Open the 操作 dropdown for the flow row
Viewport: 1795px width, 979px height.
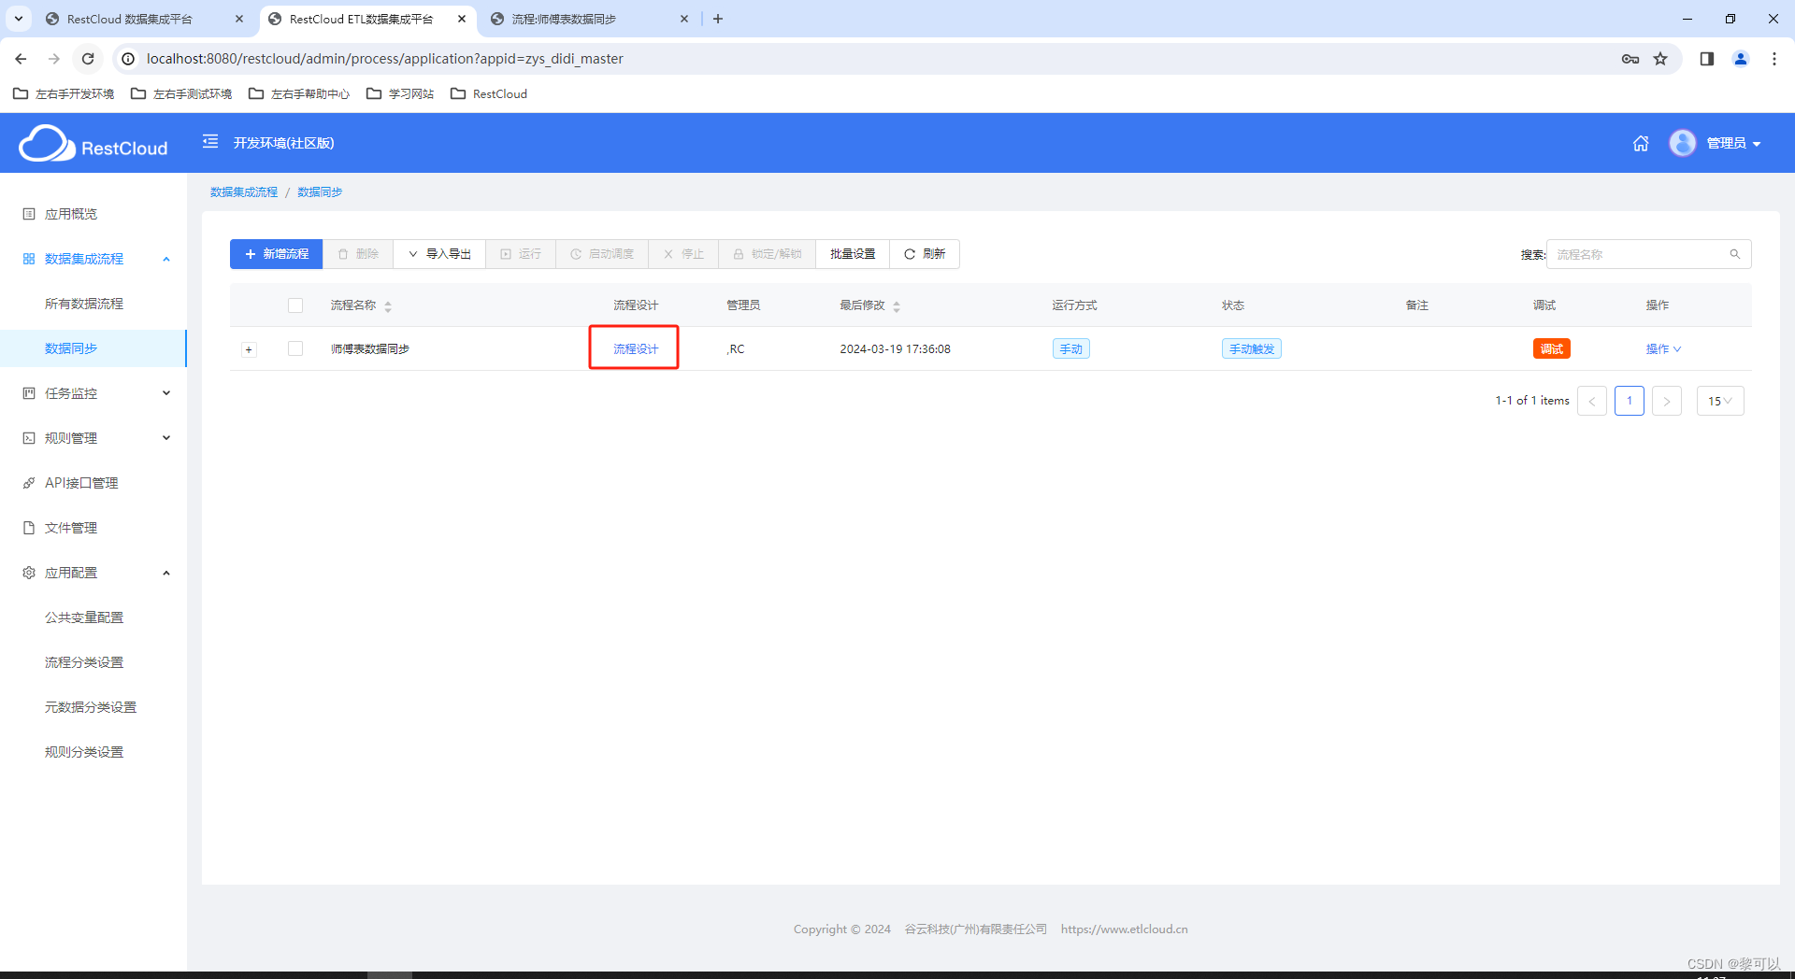click(x=1661, y=348)
